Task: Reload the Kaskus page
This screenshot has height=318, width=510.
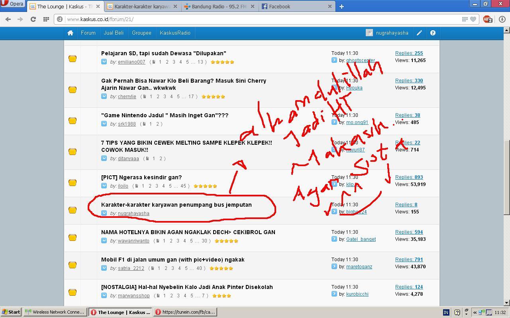Action: pyautogui.click(x=33, y=19)
